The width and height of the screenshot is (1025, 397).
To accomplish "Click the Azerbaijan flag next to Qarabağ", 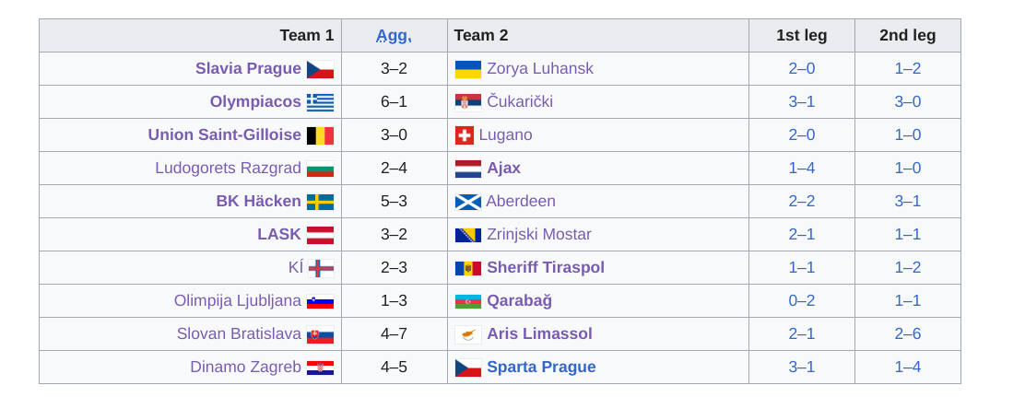I will click(x=468, y=302).
